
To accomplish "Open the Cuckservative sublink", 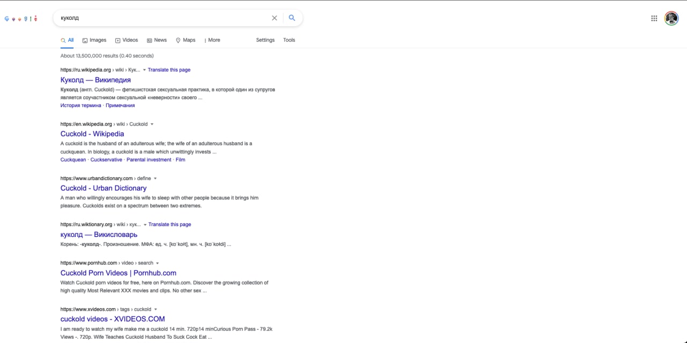I will (x=106, y=160).
